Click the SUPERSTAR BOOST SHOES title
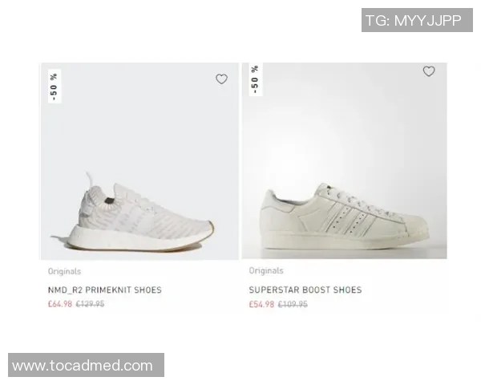Image resolution: width=481 pixels, height=385 pixels. 305,290
